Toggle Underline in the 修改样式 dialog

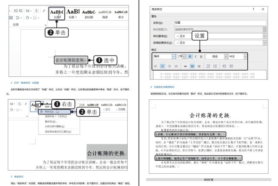pos(201,56)
